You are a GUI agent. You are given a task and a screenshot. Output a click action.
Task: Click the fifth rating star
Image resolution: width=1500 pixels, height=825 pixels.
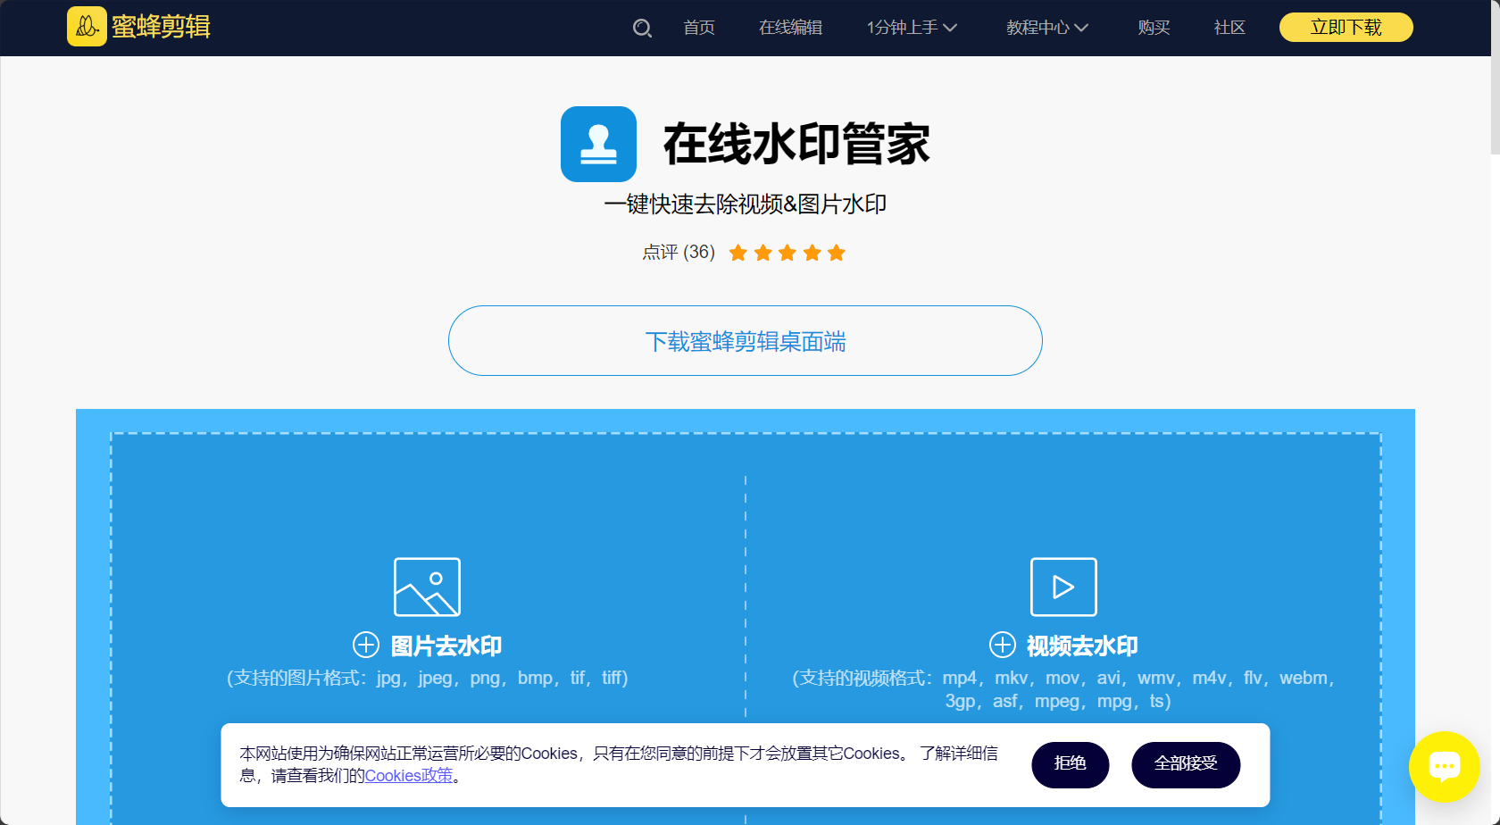click(837, 253)
